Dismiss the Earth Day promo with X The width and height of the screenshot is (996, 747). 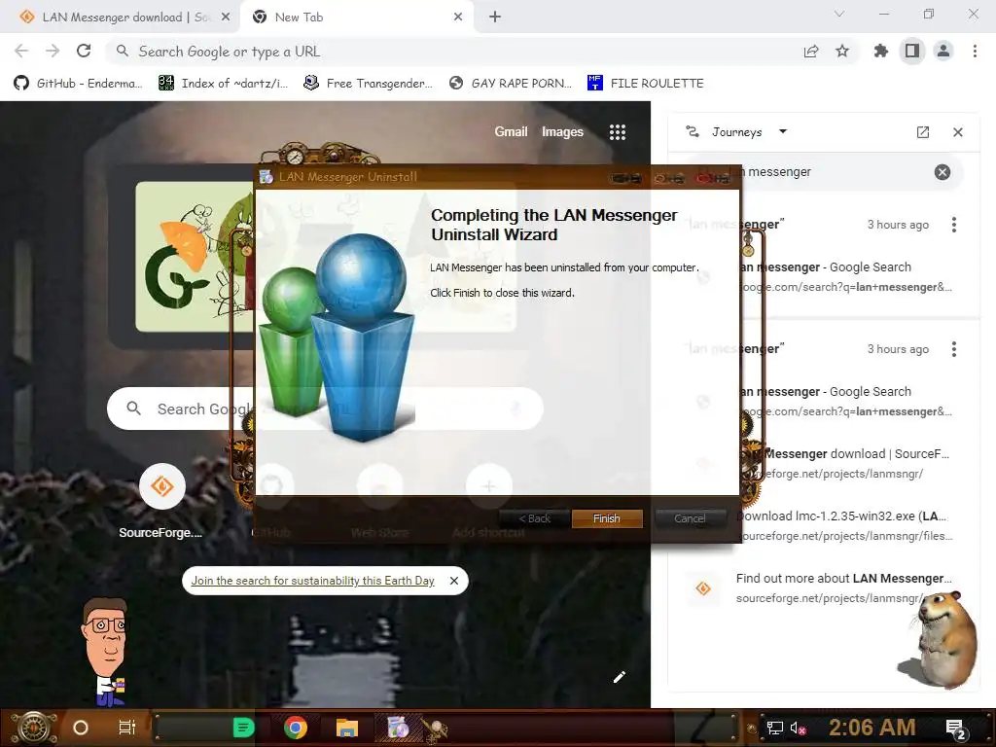coord(454,581)
